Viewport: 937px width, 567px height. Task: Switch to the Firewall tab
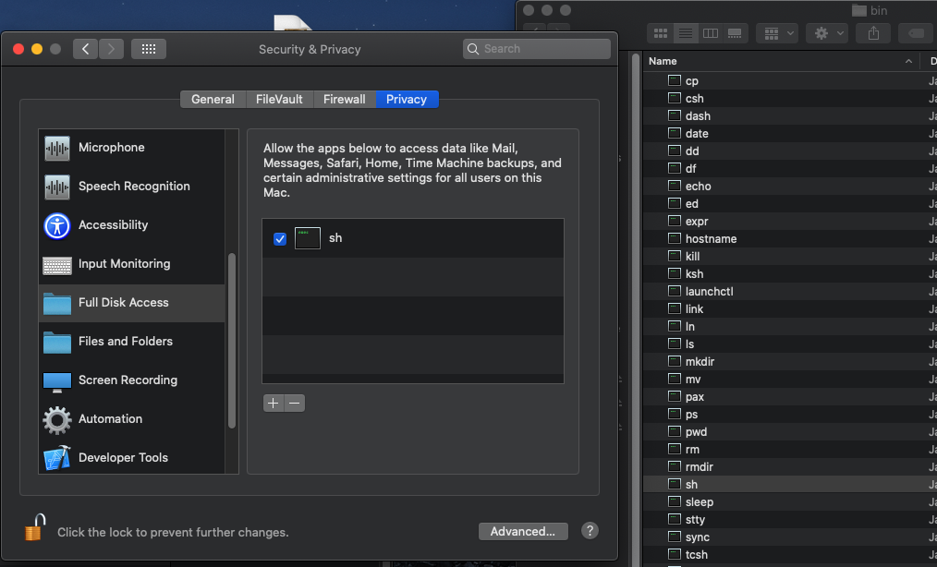pyautogui.click(x=344, y=99)
